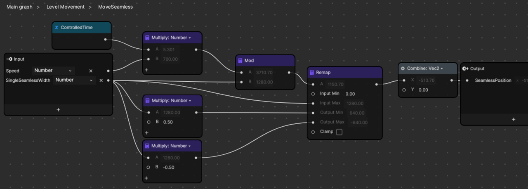
Task: Enable the Clamp checkbox in Remap
Action: pyautogui.click(x=339, y=132)
